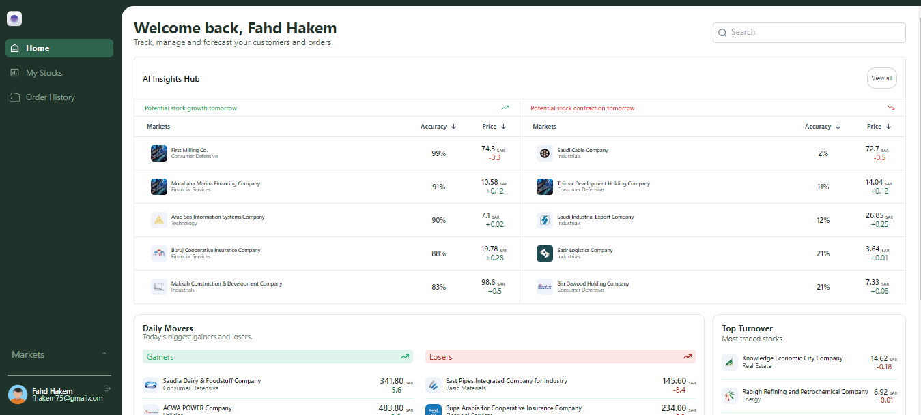Screen dimensions: 921x415
Task: Click the 145.60 SAR price
Action: pyautogui.click(x=679, y=381)
